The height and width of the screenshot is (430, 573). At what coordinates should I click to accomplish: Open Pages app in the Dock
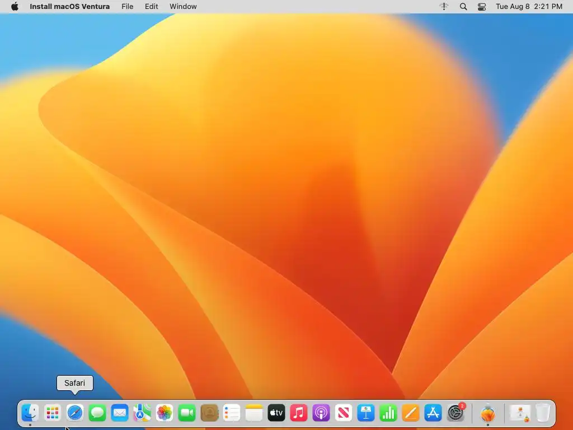click(410, 413)
